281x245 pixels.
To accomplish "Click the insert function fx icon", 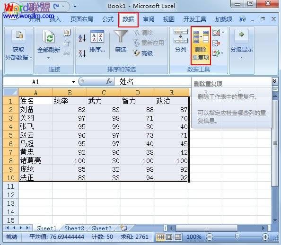I will tap(109, 82).
